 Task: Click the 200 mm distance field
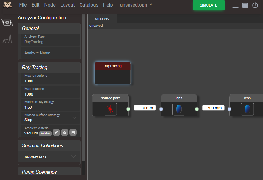coord(214,108)
